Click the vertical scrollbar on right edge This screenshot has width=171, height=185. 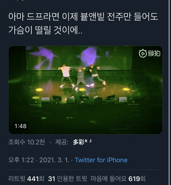[x=169, y=92]
